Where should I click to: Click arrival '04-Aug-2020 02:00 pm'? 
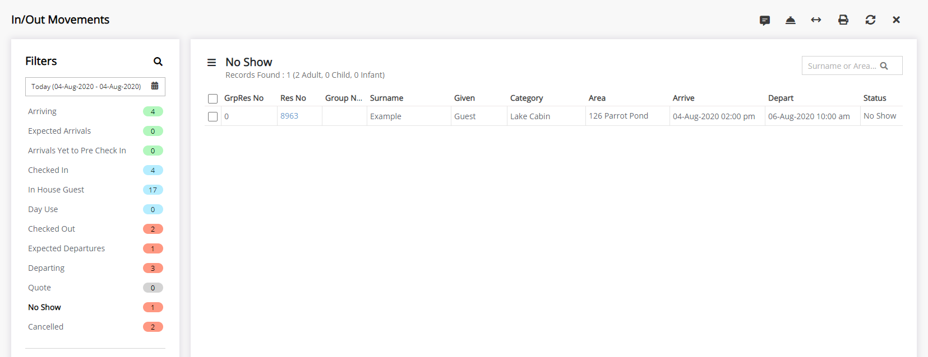(717, 116)
